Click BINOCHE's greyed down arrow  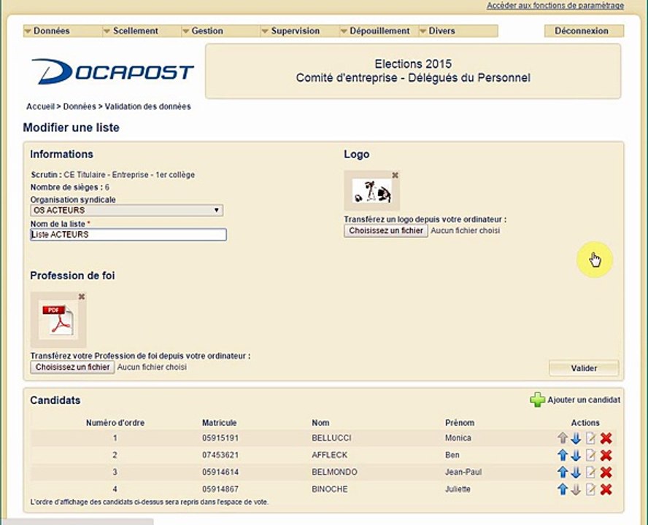[x=576, y=489]
